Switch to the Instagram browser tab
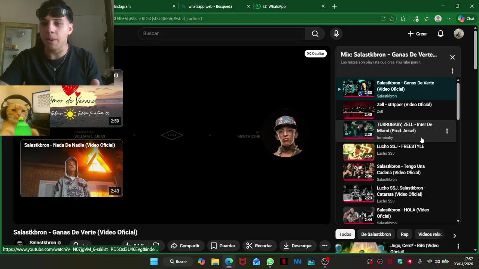 click(x=142, y=6)
